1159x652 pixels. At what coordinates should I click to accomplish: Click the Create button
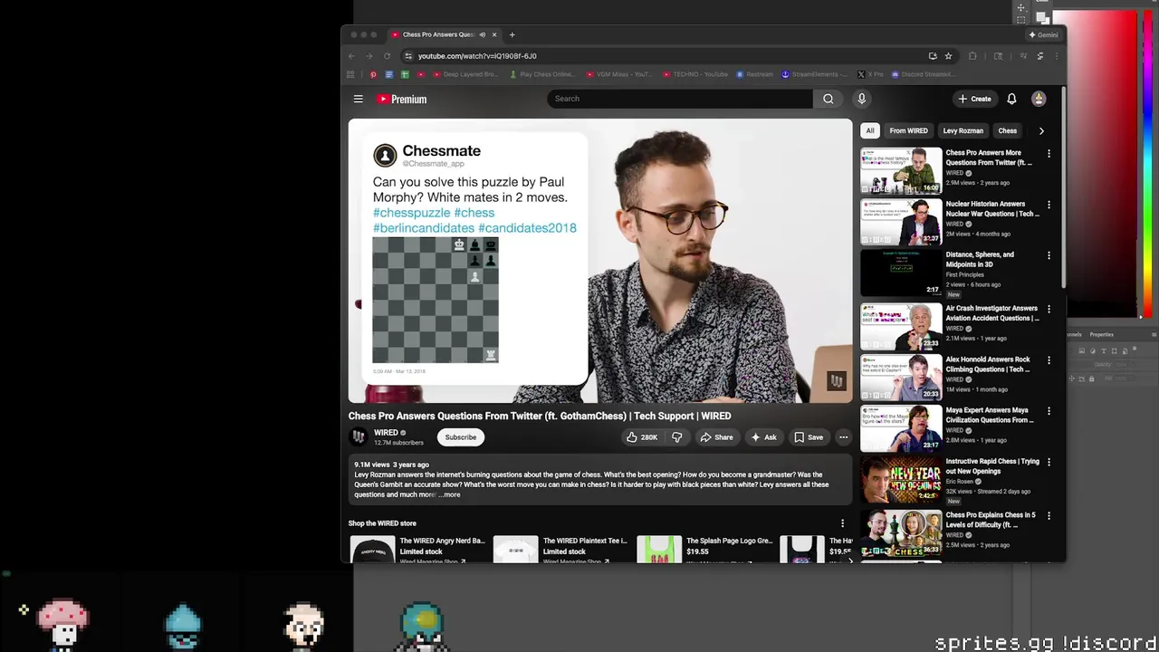(974, 99)
